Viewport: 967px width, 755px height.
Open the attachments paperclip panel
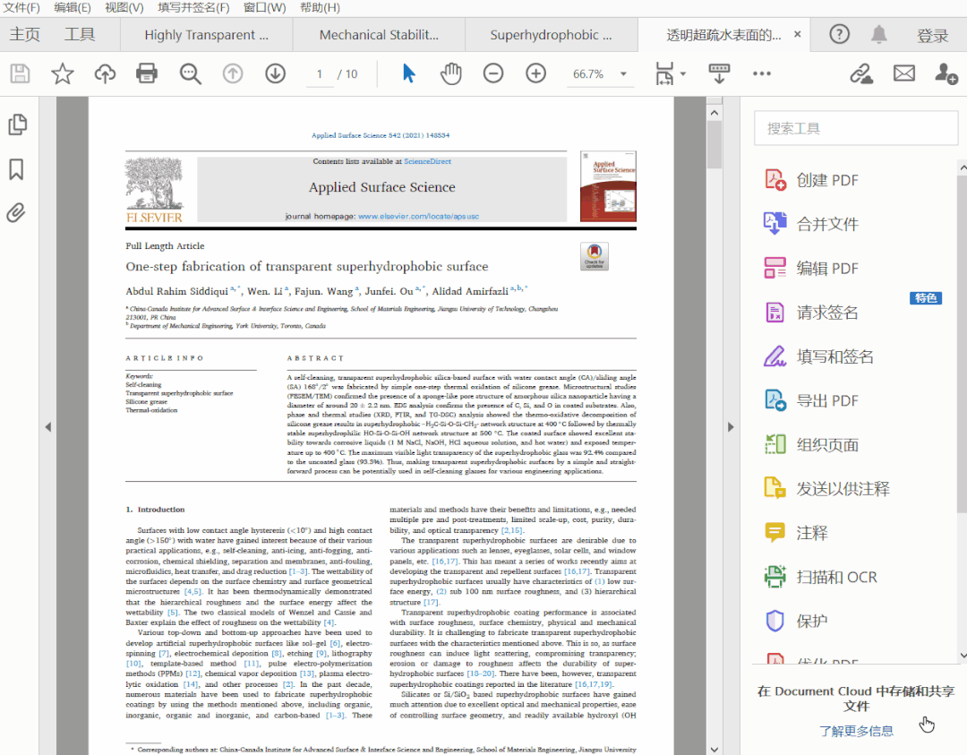(x=17, y=213)
